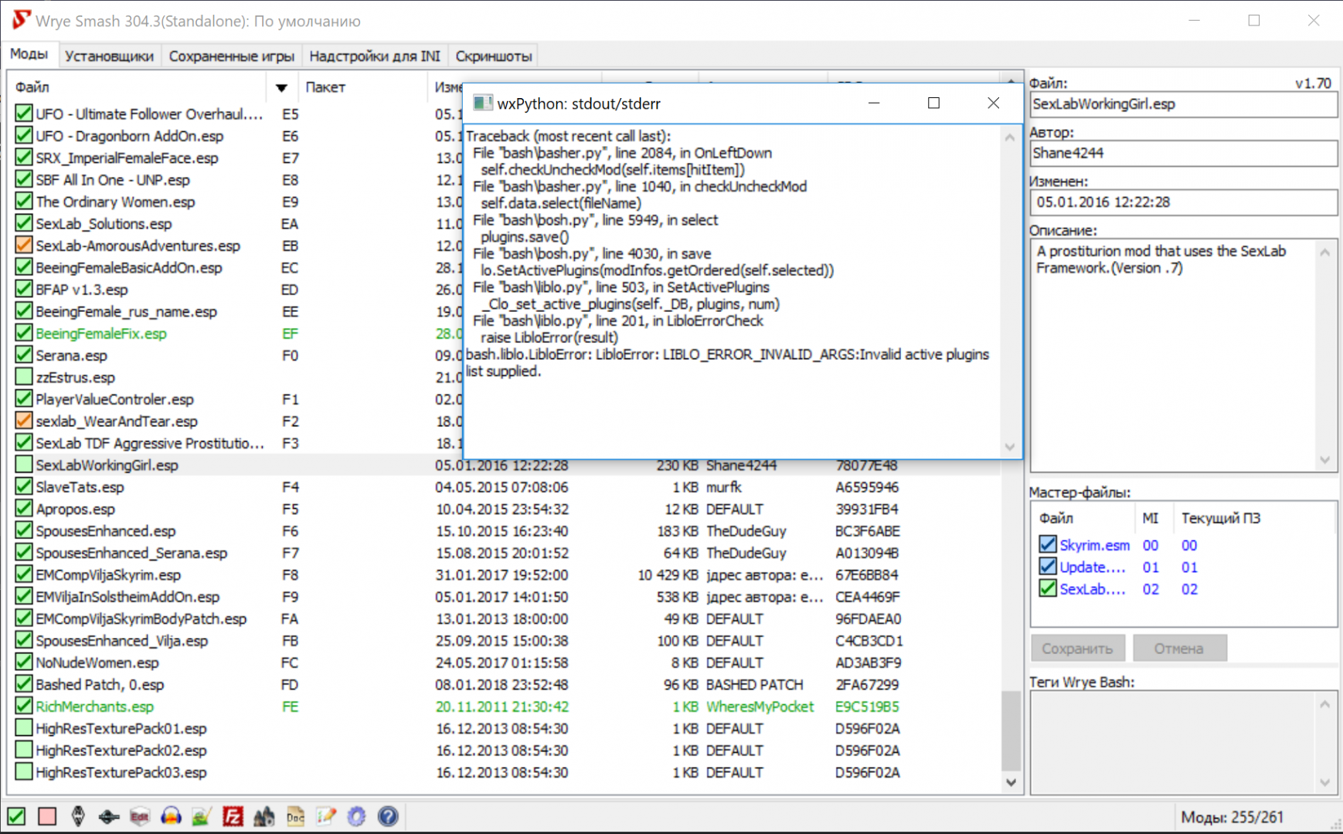
Task: Open help with the question mark icon
Action: click(388, 816)
